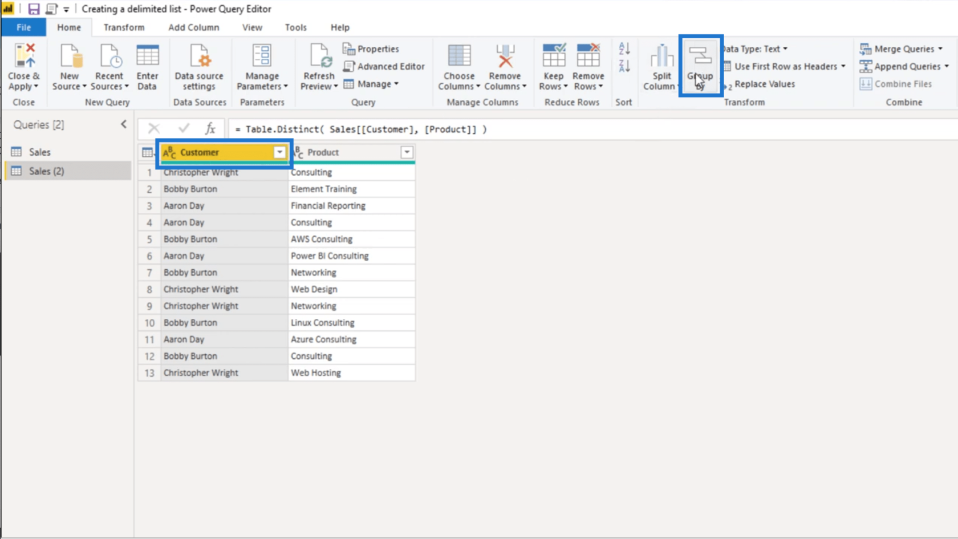Screen dimensions: 958x539
Task: Expand Append Queries dropdown arrow
Action: (x=947, y=67)
